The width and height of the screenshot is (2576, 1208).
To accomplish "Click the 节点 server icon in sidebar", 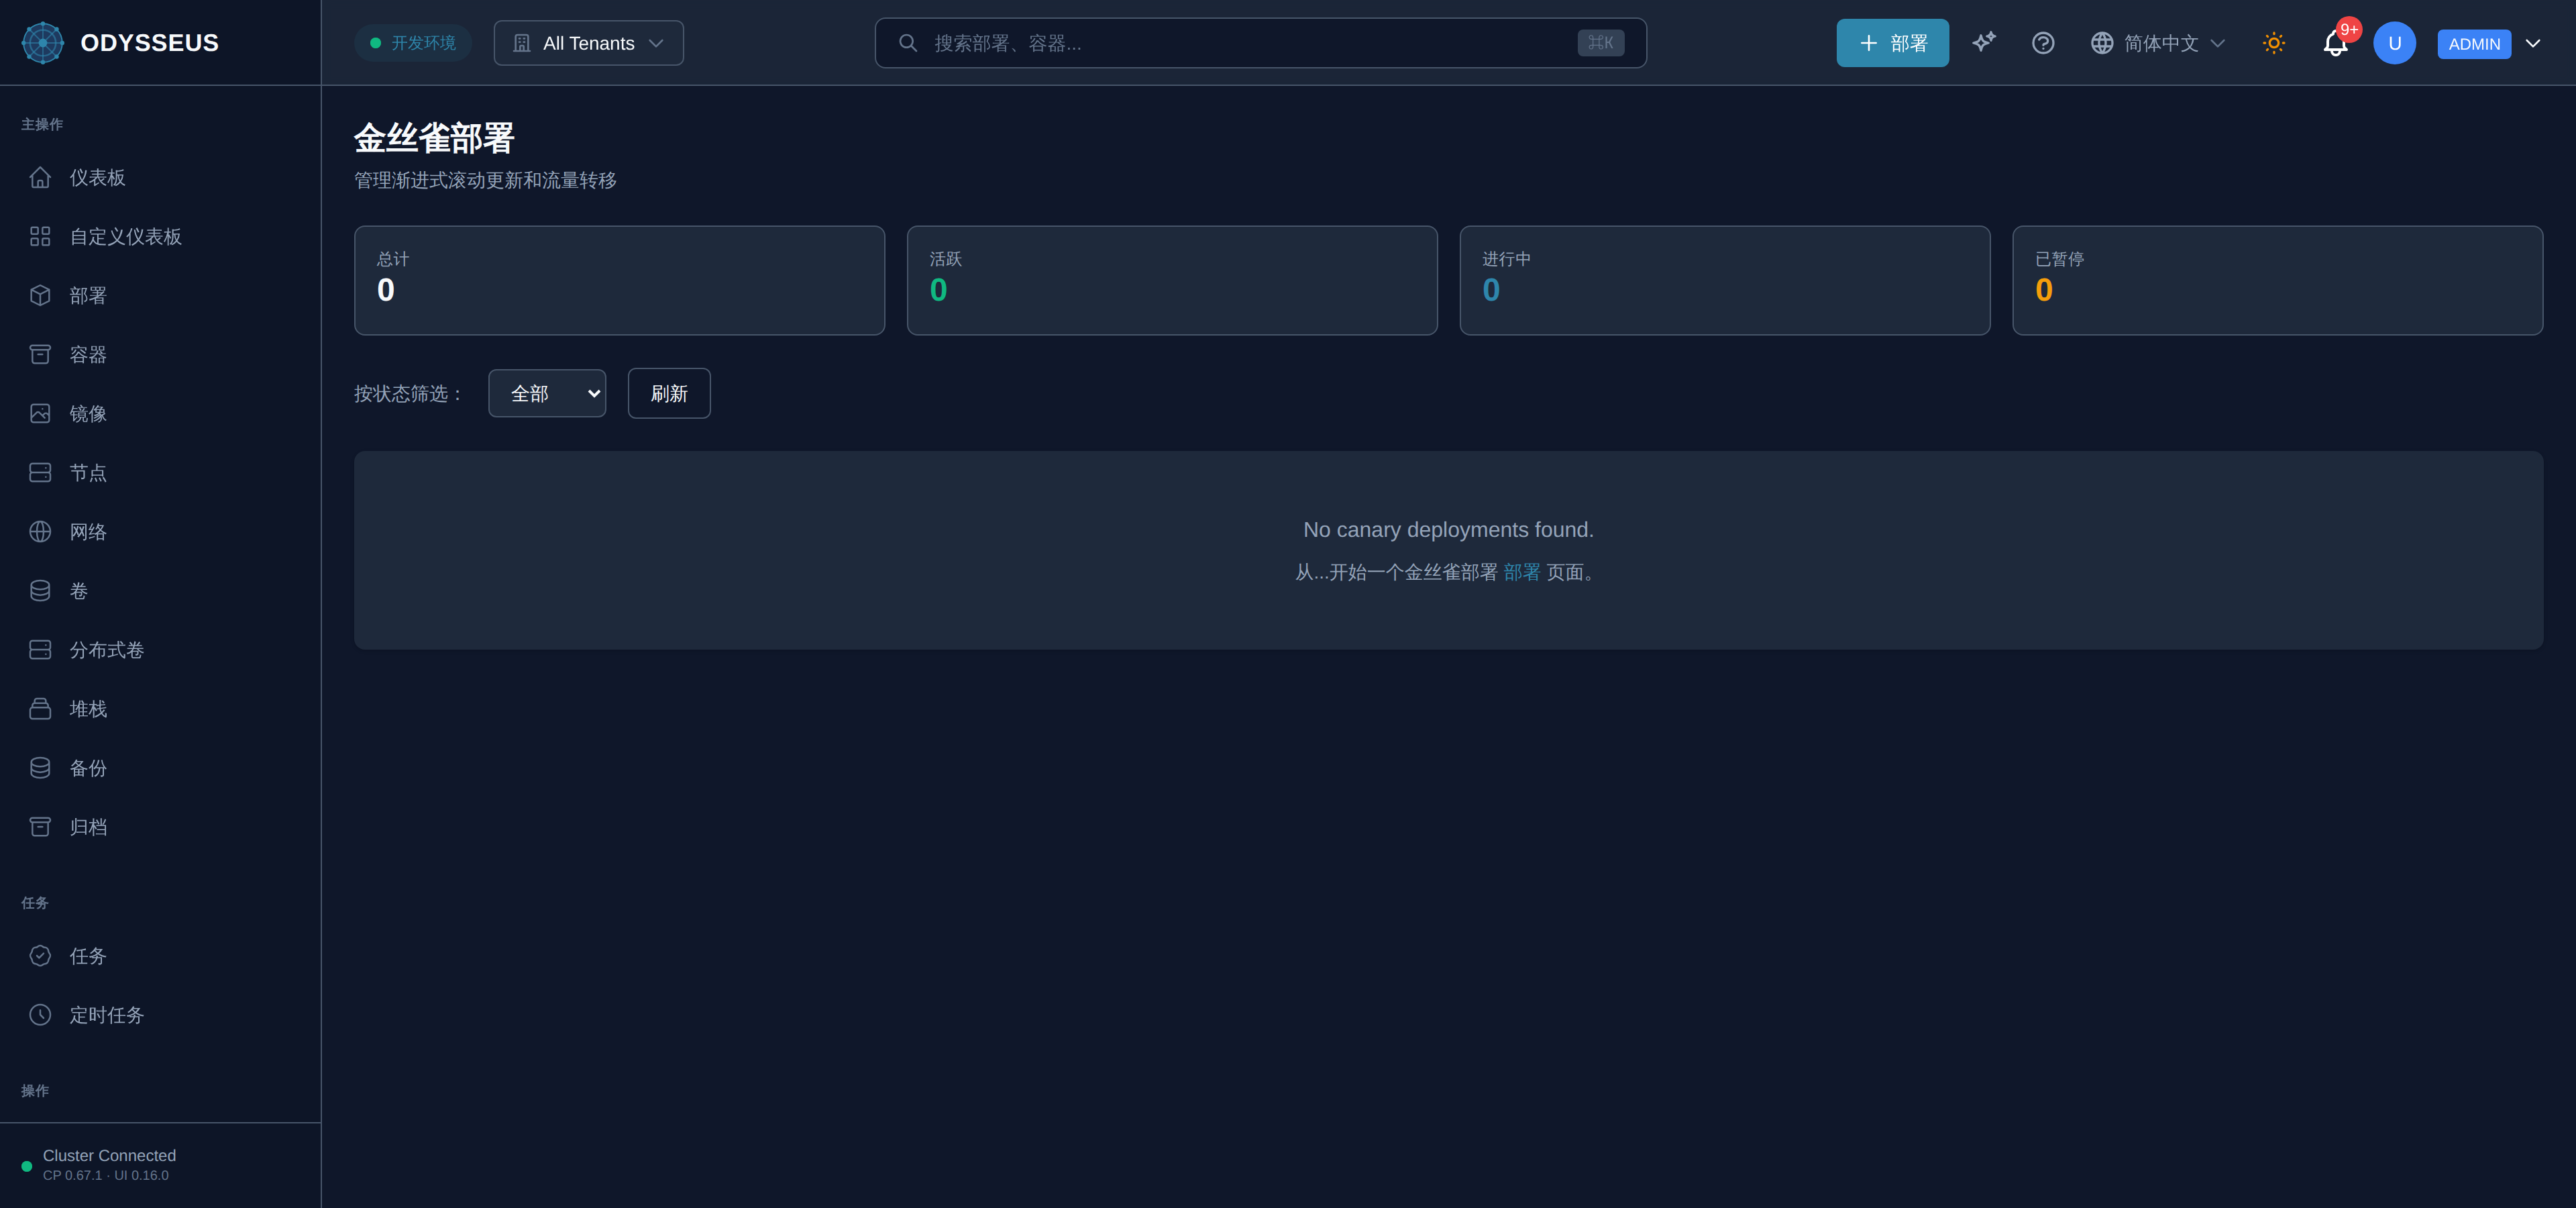I will point(40,472).
